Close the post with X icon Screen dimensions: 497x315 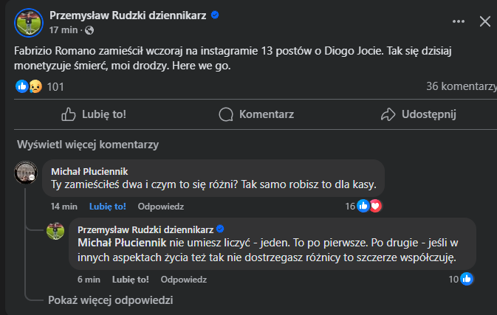click(x=484, y=22)
